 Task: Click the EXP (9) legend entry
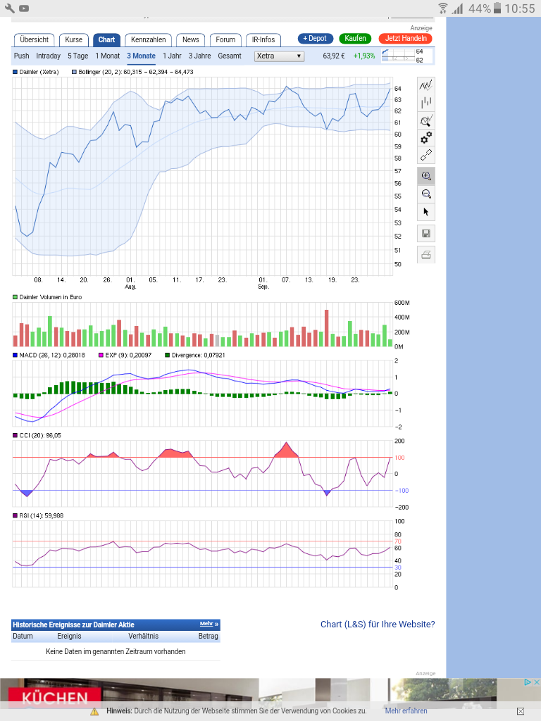click(125, 356)
